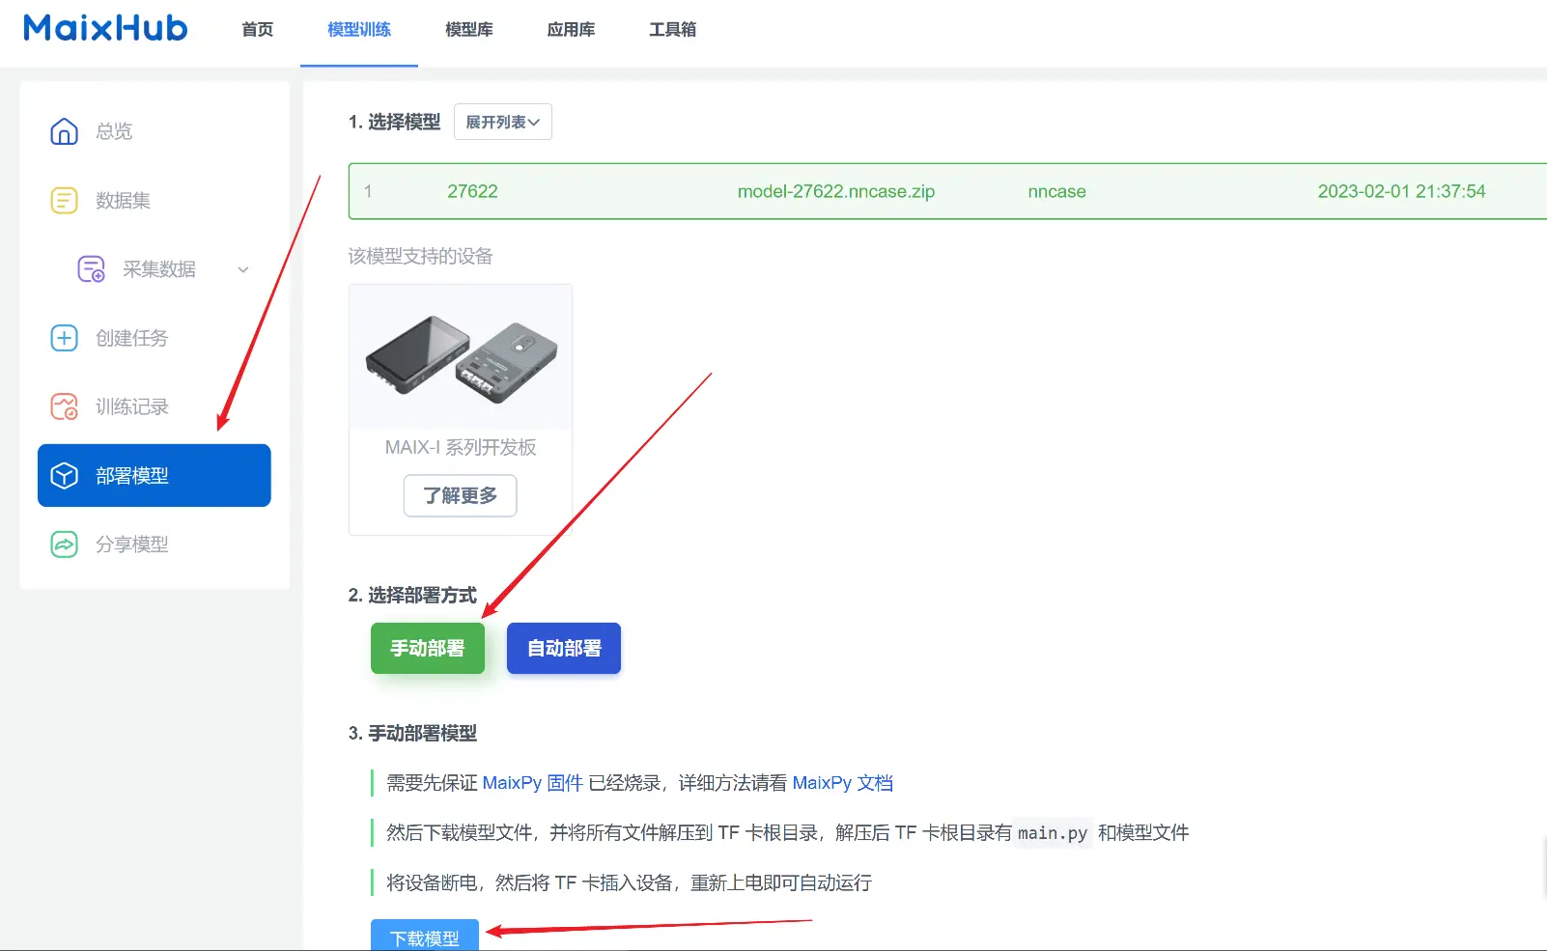The width and height of the screenshot is (1547, 951).
Task: Click the 部署模型 cube icon
Action: click(64, 476)
